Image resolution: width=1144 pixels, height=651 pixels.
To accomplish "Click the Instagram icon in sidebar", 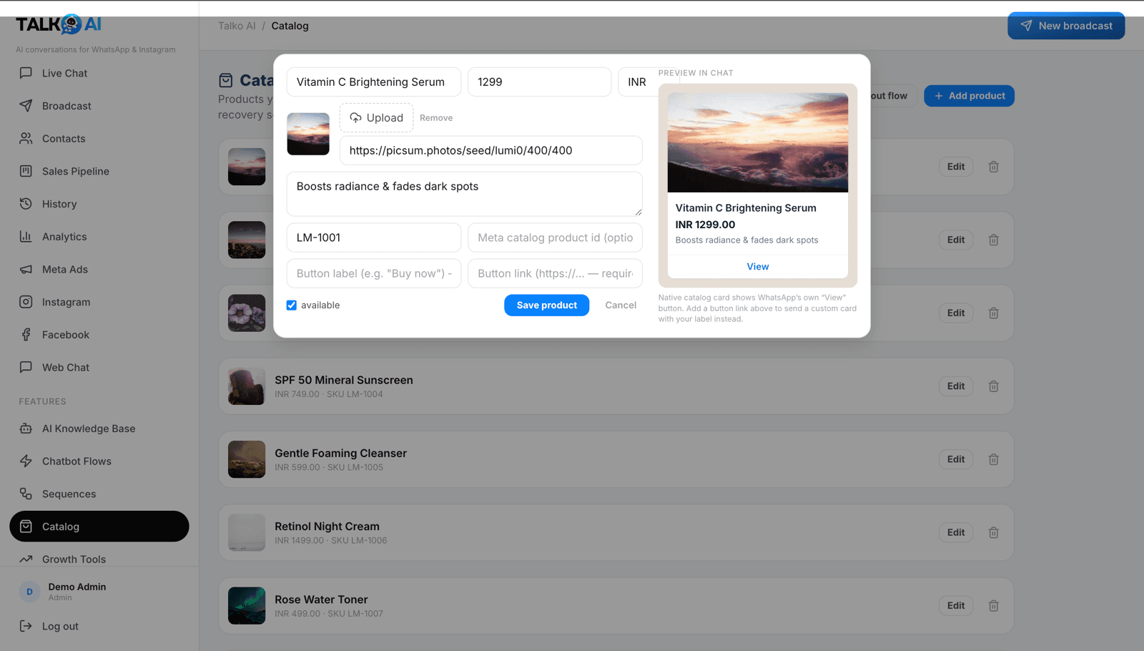I will [x=26, y=302].
